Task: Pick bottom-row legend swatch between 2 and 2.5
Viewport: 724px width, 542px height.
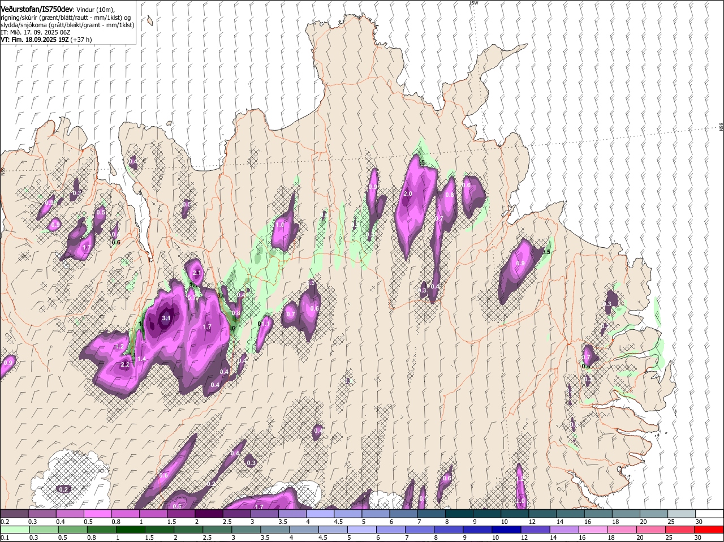Action: [x=188, y=530]
